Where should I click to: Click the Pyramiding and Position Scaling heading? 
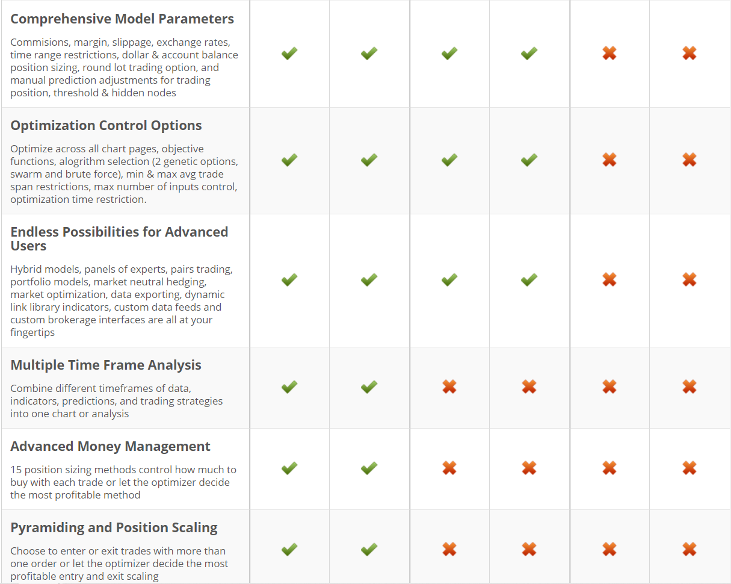click(114, 527)
